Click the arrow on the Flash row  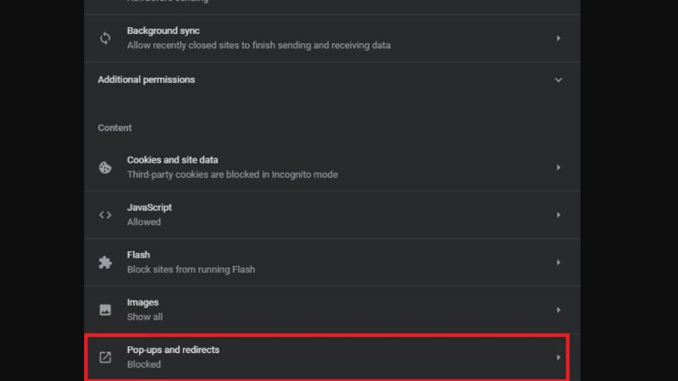[x=558, y=262]
